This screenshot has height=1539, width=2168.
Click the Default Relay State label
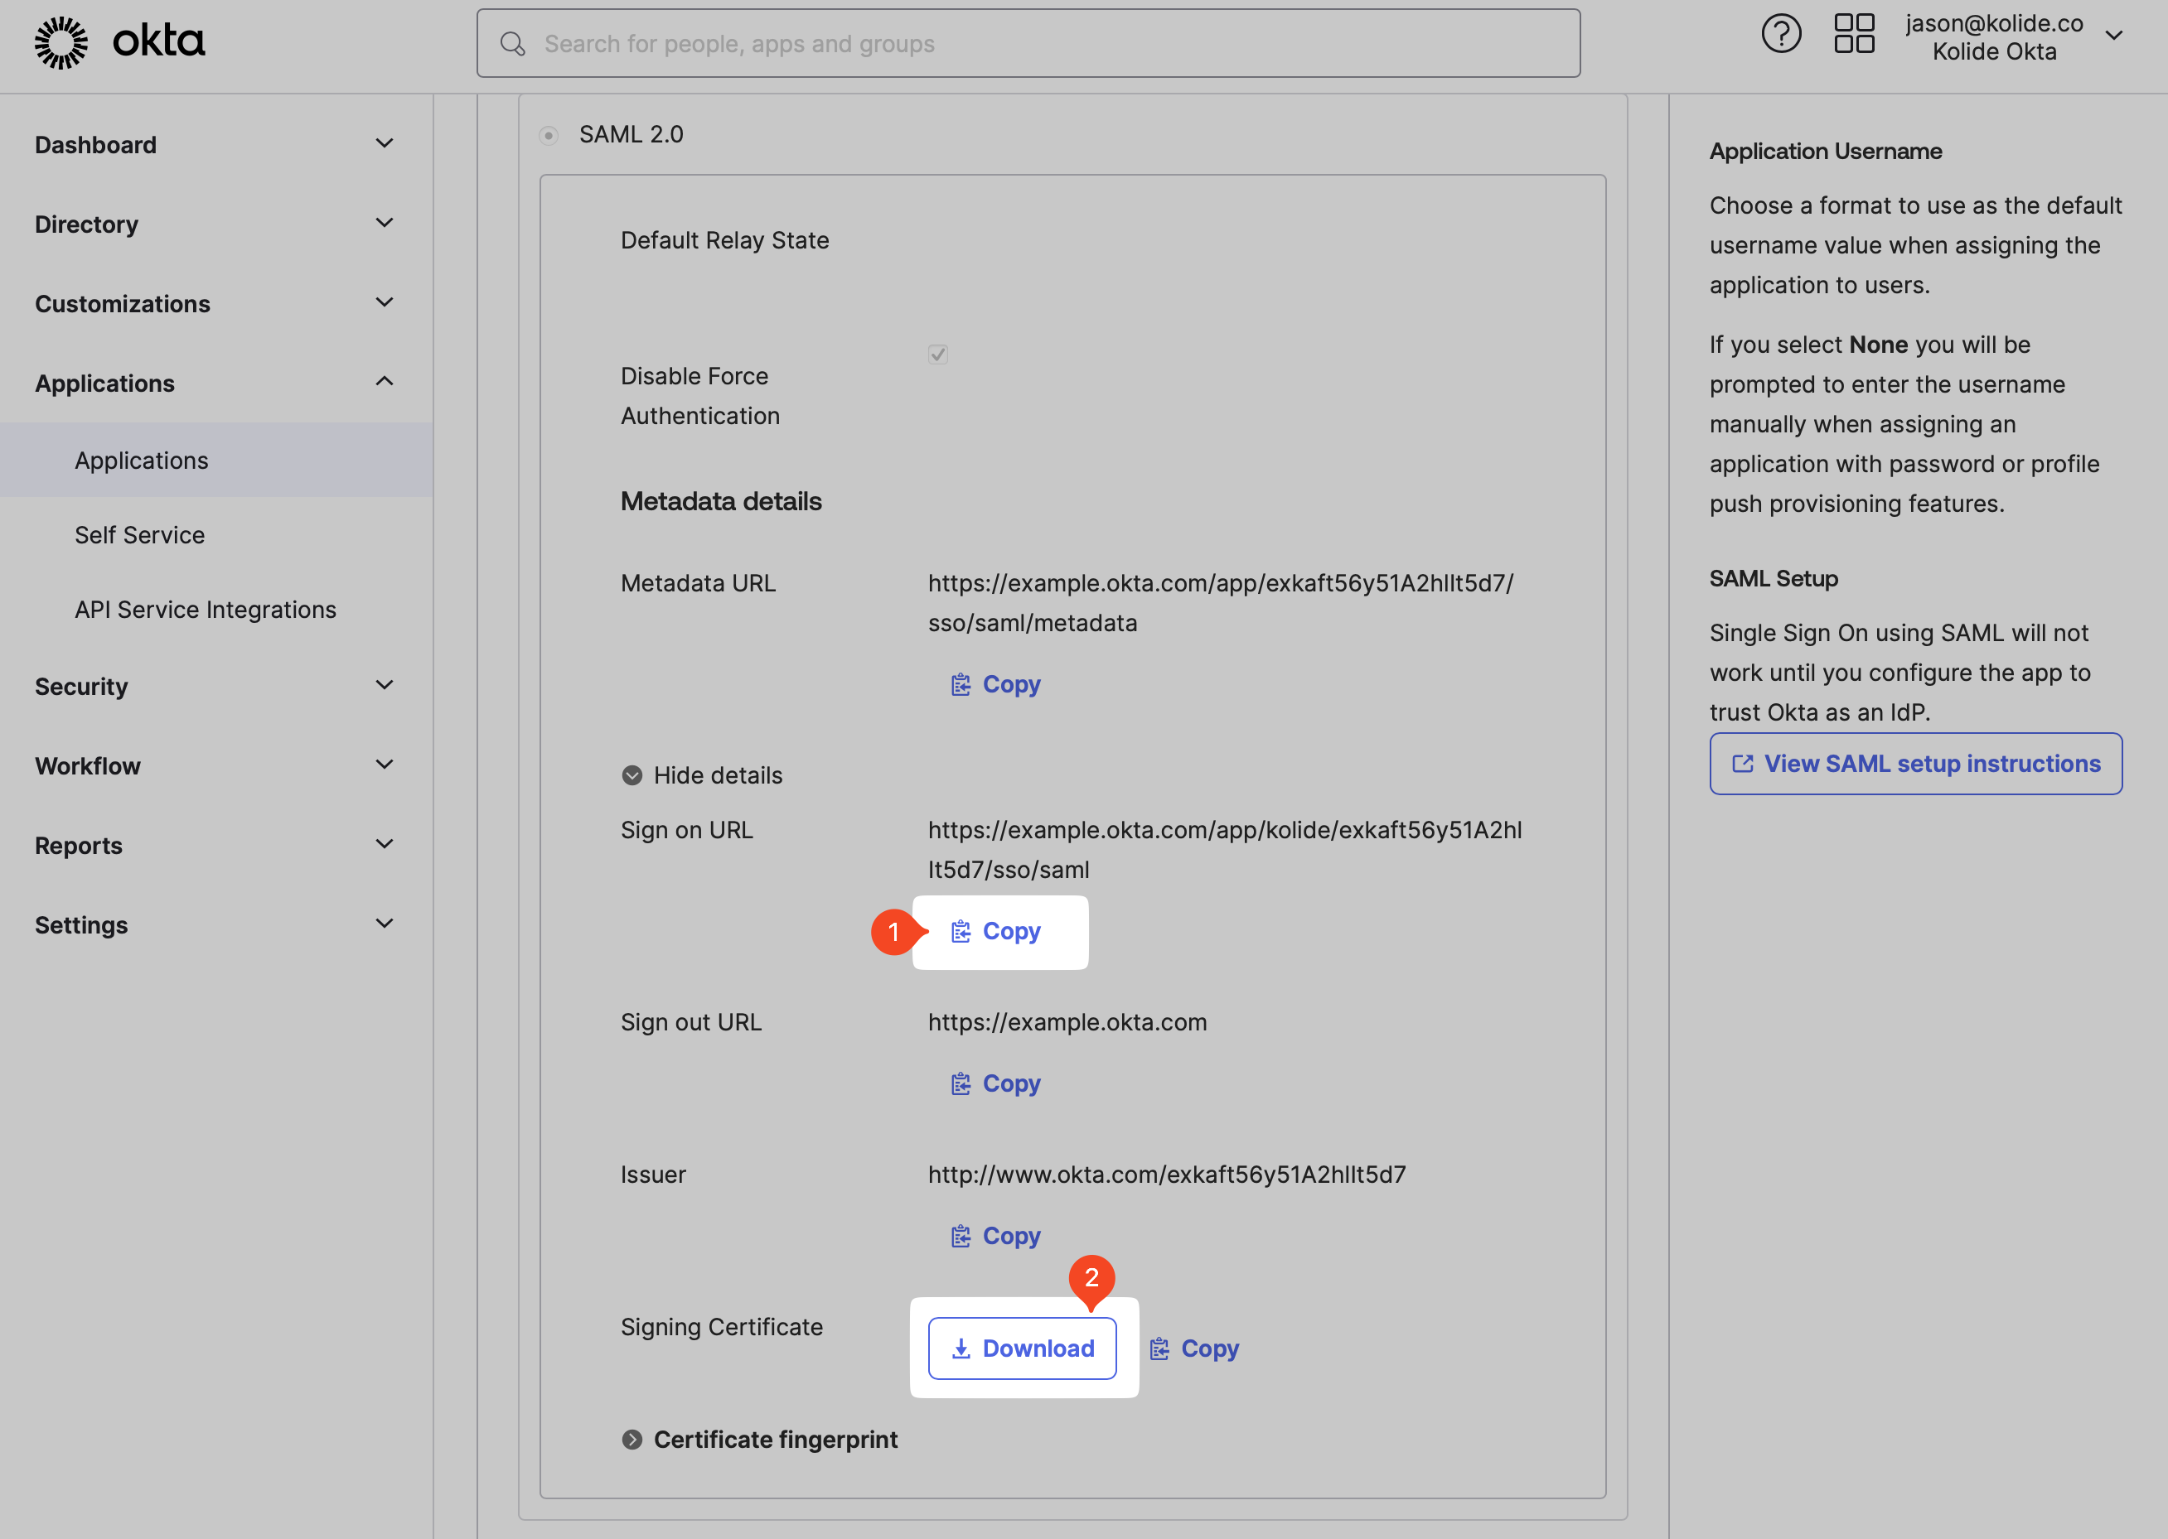(725, 241)
